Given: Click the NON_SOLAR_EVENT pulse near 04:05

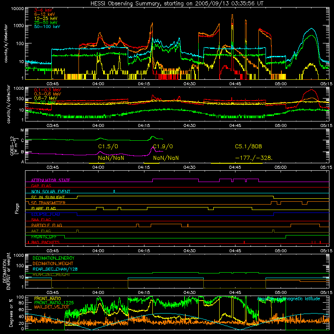Looking at the screenshot, I should tap(114, 192).
